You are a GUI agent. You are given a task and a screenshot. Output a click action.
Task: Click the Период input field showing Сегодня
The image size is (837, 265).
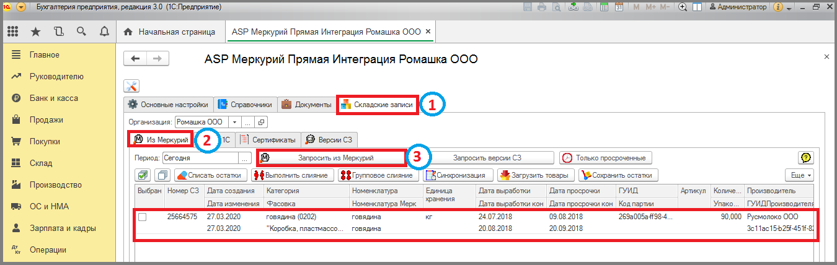coord(201,158)
